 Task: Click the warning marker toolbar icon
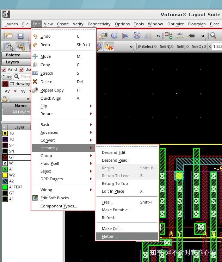(x=109, y=46)
